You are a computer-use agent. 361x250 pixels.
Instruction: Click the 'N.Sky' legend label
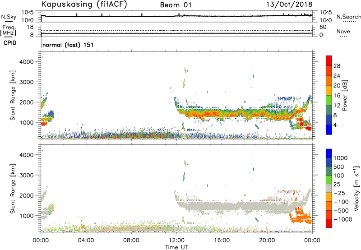click(x=9, y=17)
